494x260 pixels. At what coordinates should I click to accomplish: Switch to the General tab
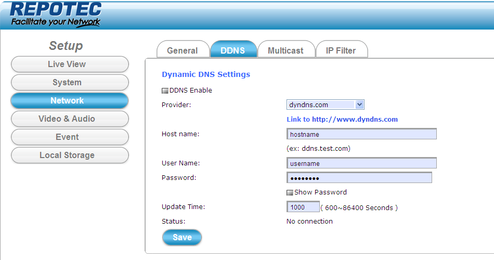(x=182, y=50)
